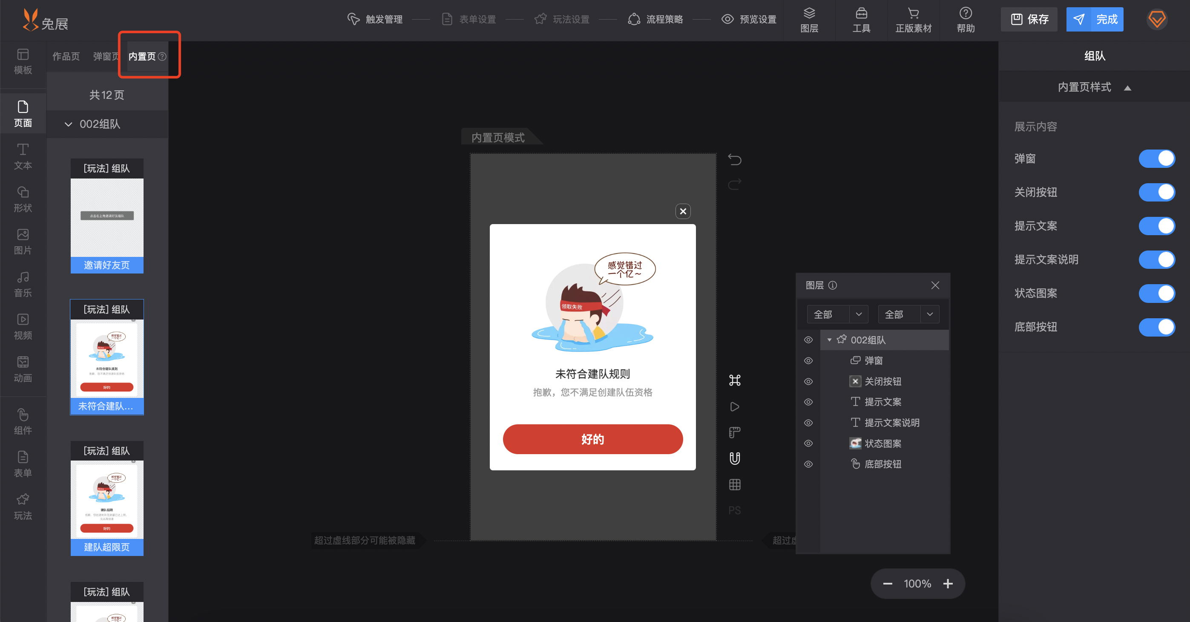1190x622 pixels.
Task: Toggle the magnet snap icon
Action: tap(735, 458)
